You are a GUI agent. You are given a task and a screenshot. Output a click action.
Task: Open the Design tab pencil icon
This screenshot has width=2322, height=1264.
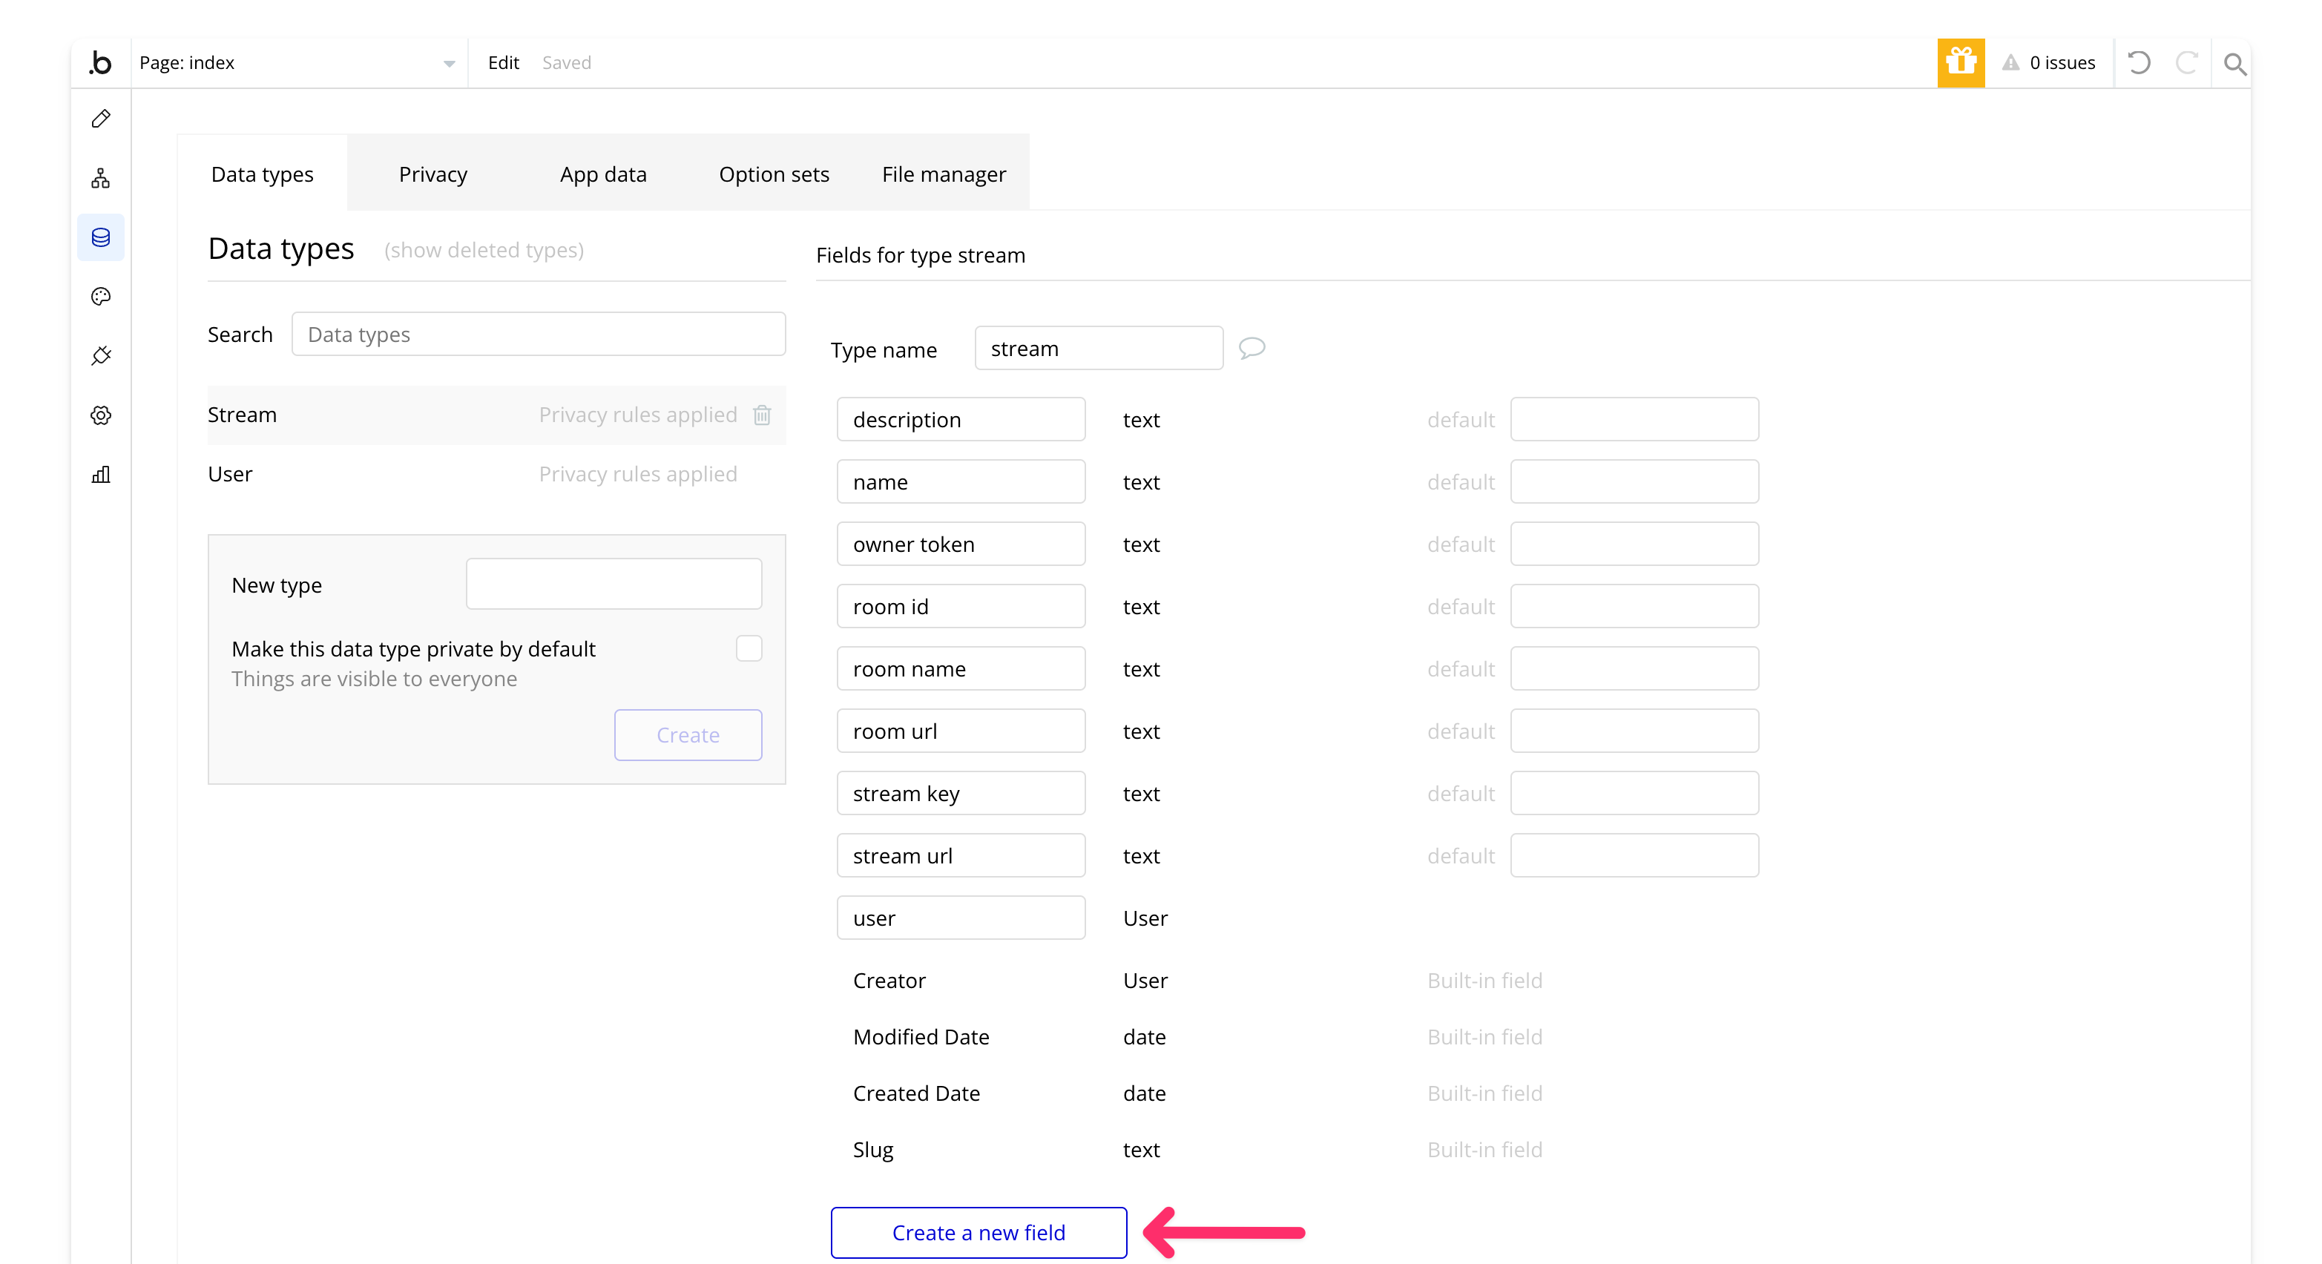click(101, 119)
